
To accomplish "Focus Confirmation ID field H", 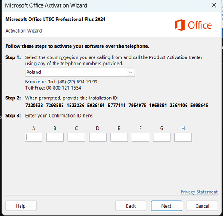I will (183, 137).
